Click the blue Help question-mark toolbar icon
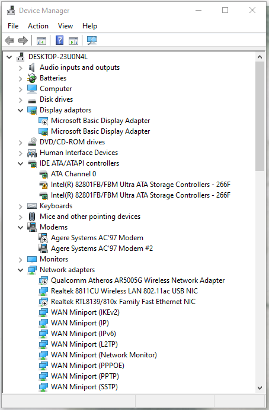 tap(60, 41)
